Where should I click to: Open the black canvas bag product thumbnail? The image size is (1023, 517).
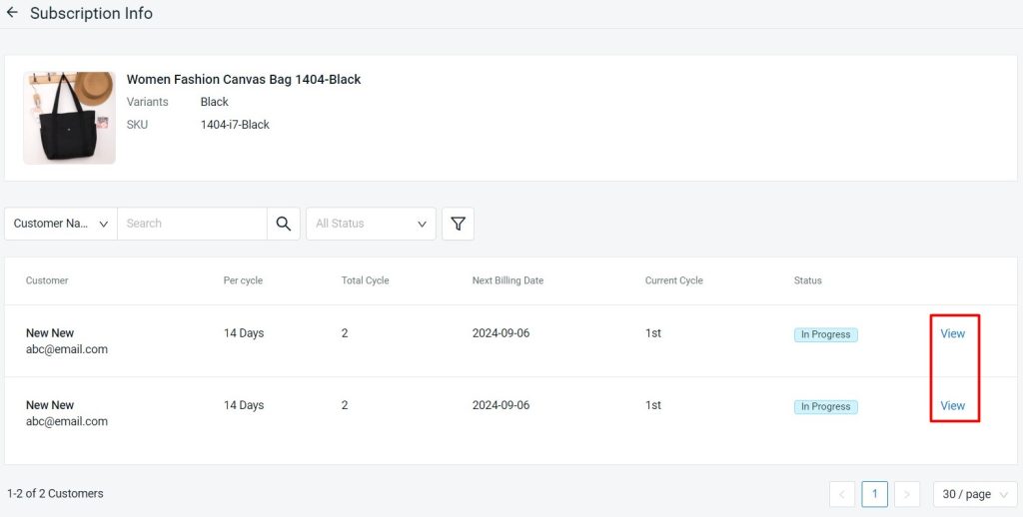(x=69, y=118)
